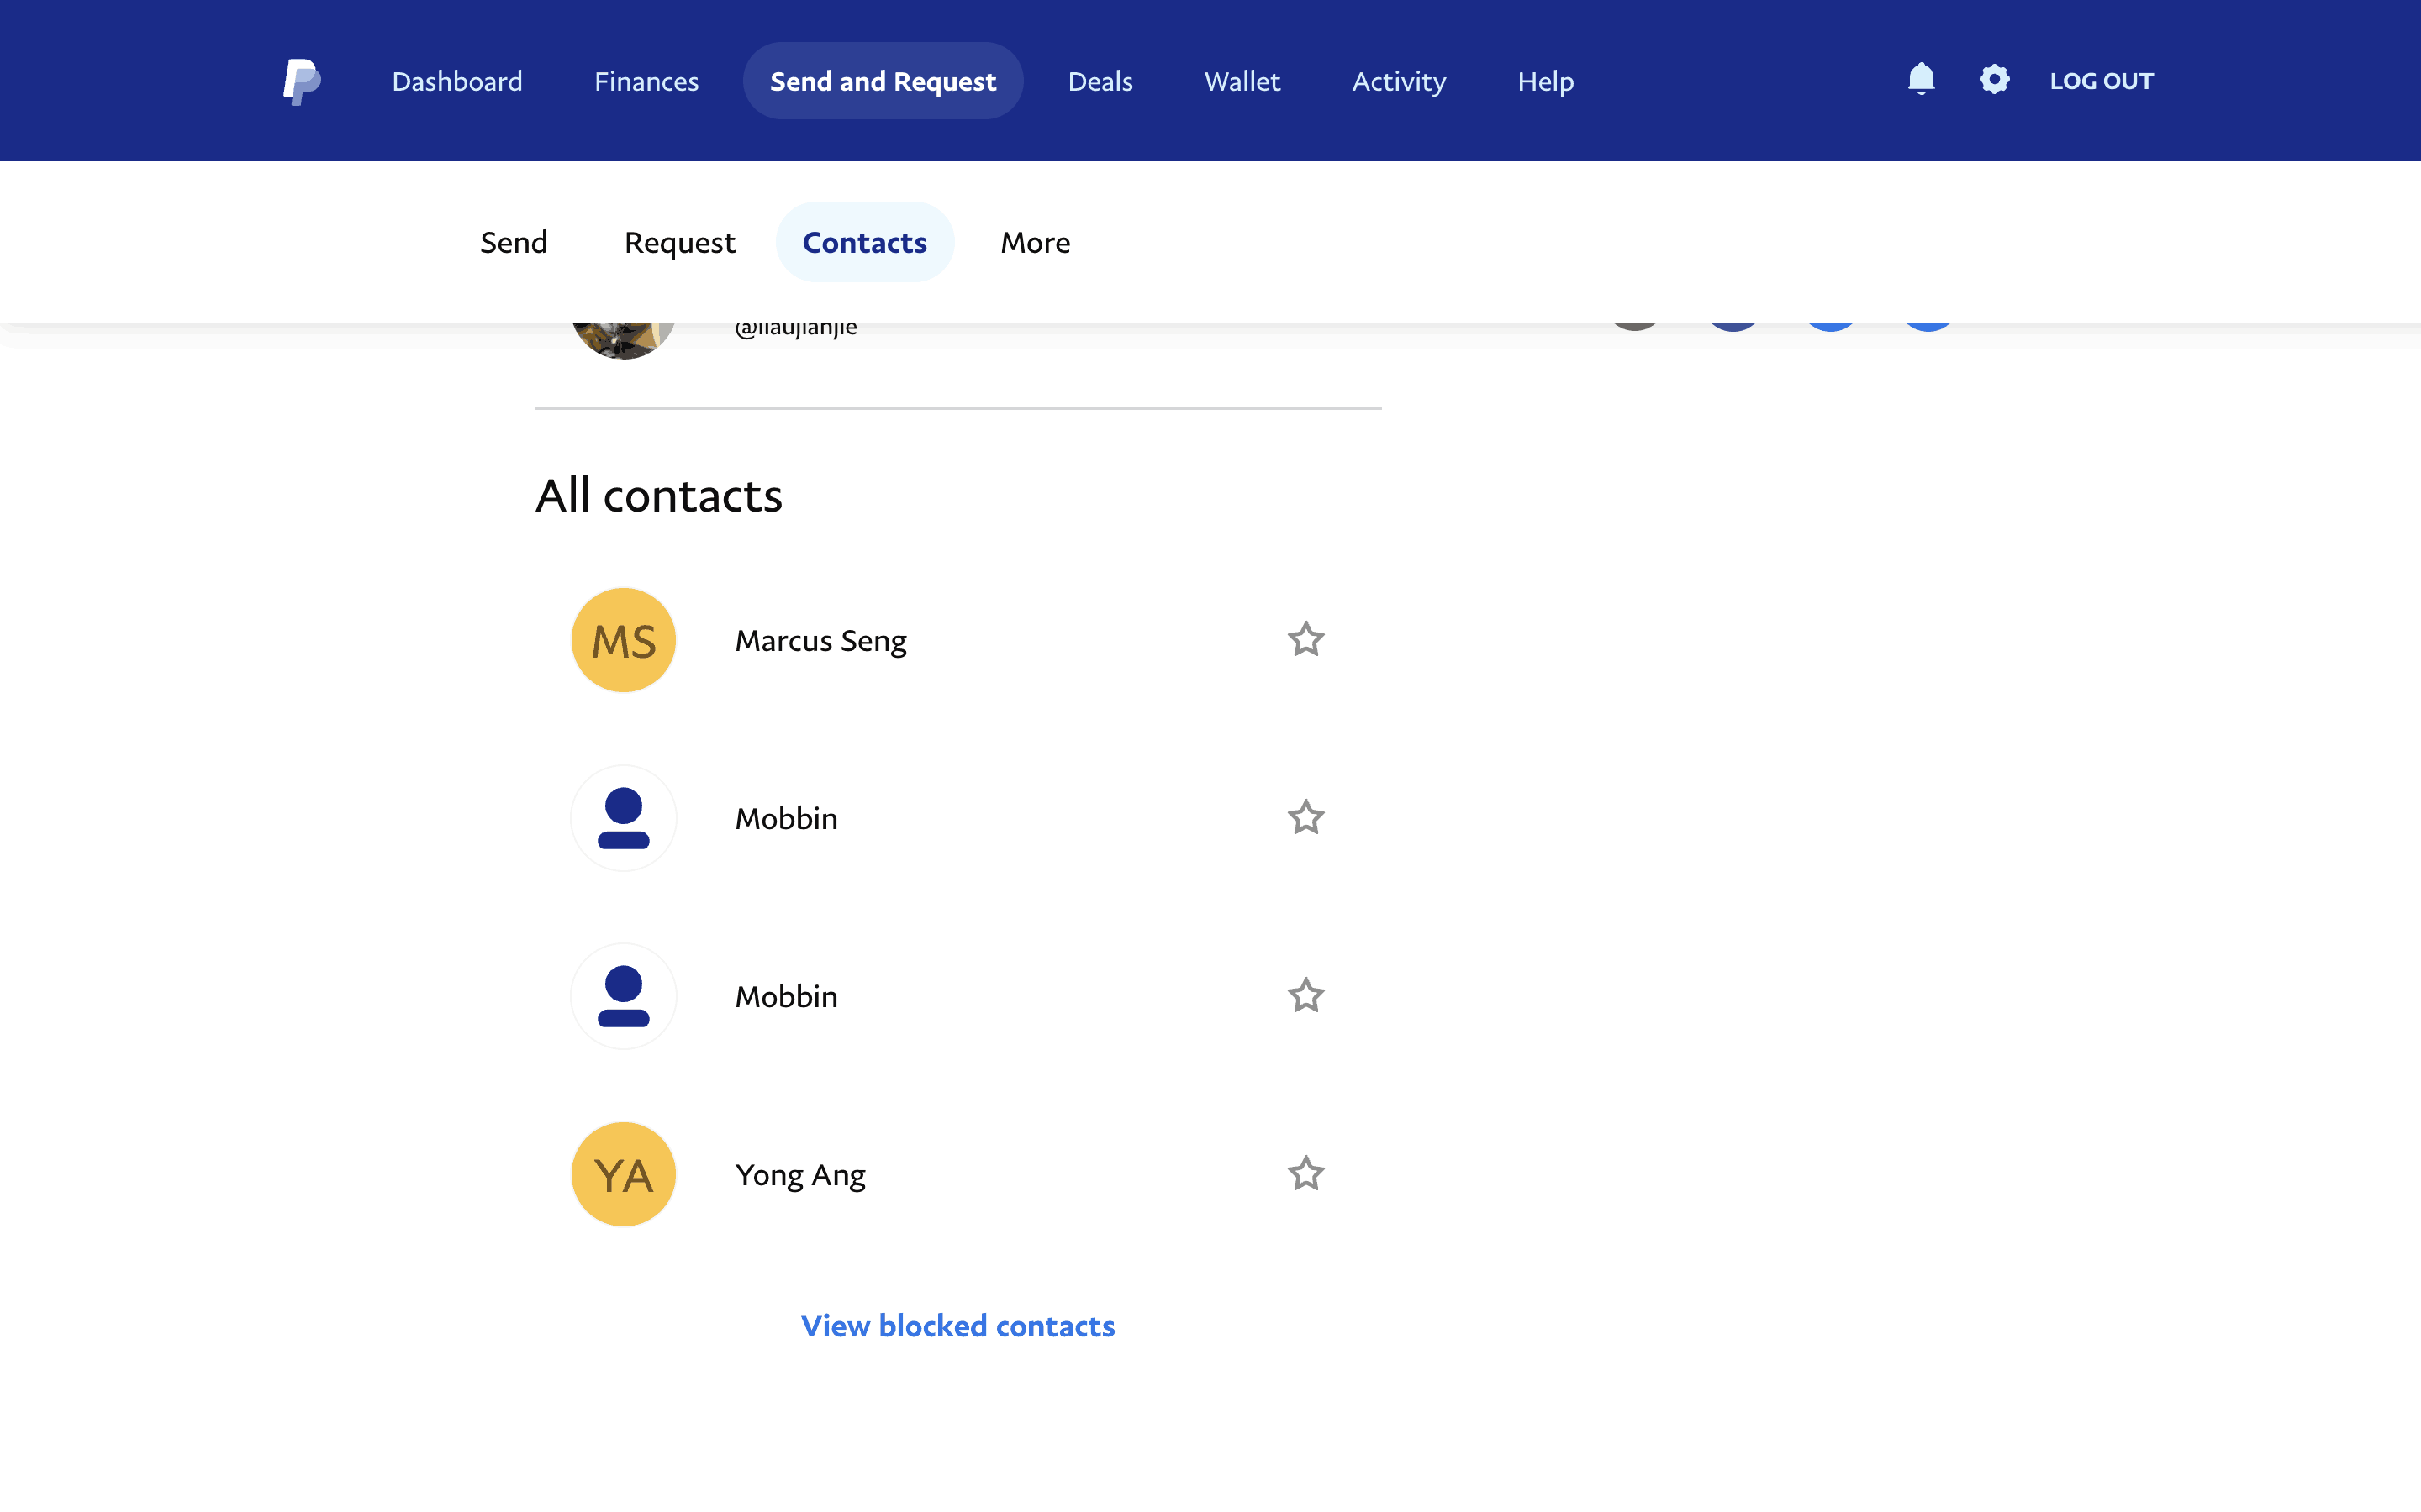
Task: Open the Dashboard menu item
Action: click(x=457, y=81)
